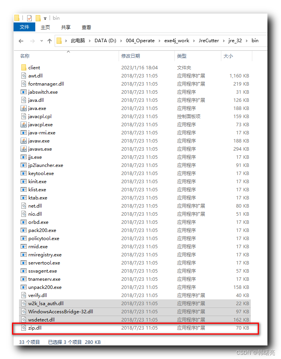Click the new folder icon in quick access toolbar
Screen dimensions: 281x359
tap(38, 18)
